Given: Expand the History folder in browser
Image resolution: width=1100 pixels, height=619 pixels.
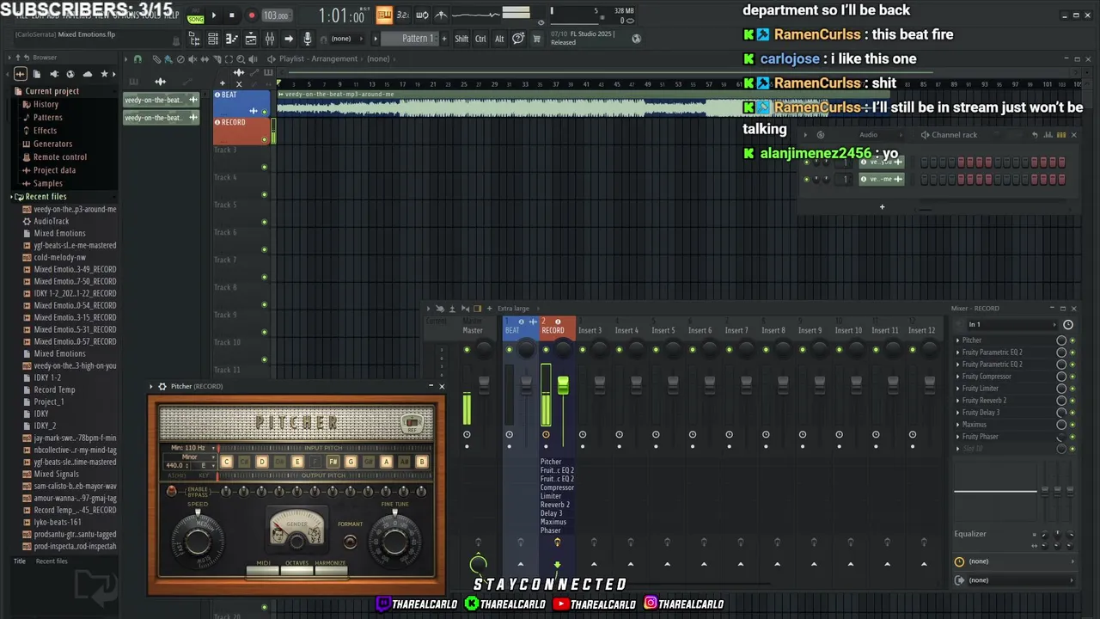Looking at the screenshot, I should (x=46, y=104).
